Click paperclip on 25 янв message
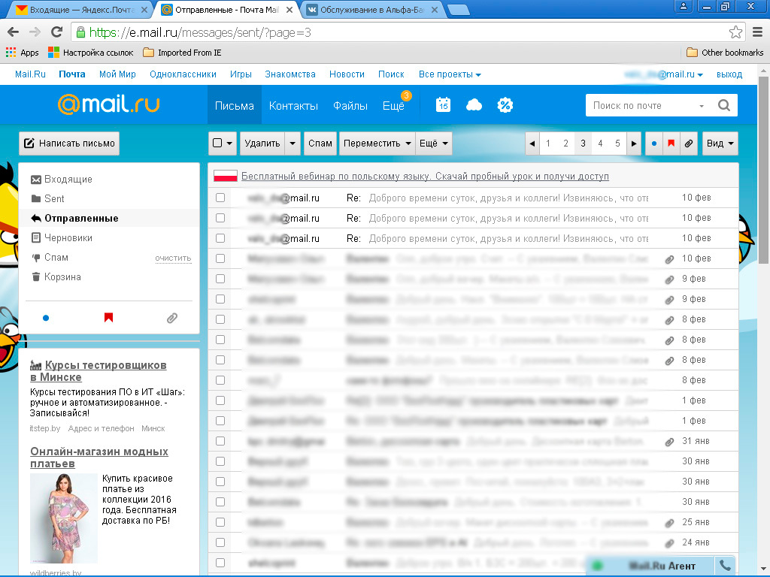Screen dimensions: 770x577 pos(668,523)
